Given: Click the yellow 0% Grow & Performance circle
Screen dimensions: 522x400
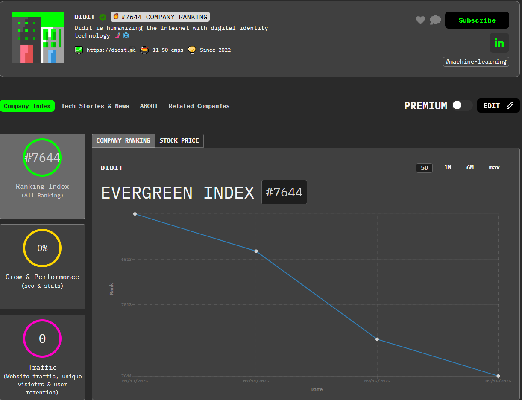Looking at the screenshot, I should click(x=42, y=248).
